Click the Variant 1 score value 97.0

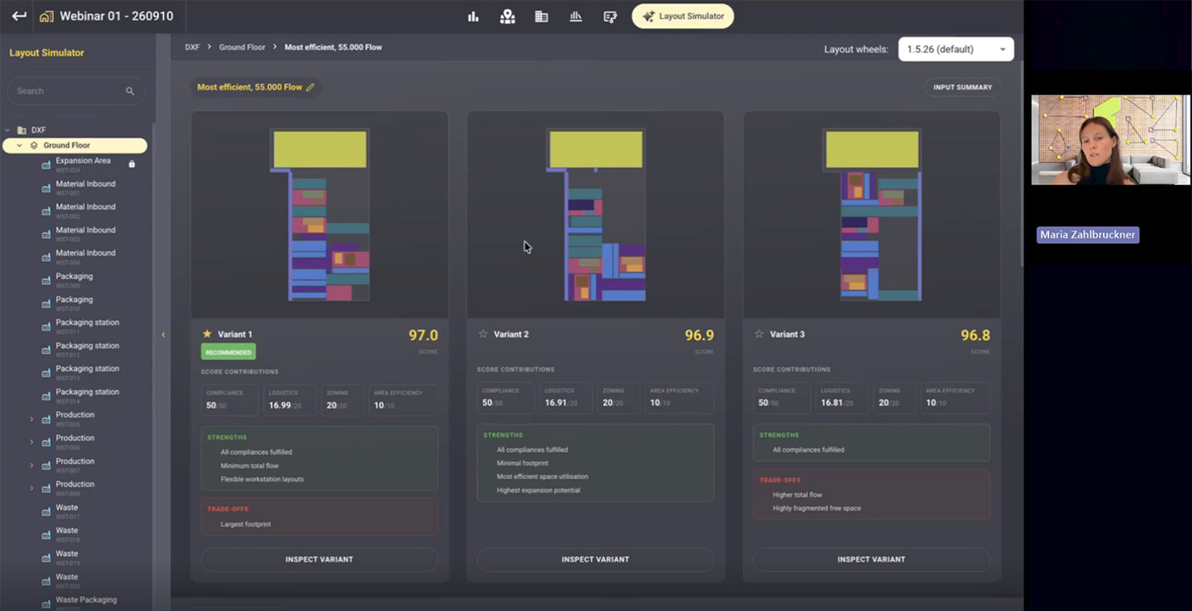coord(423,336)
